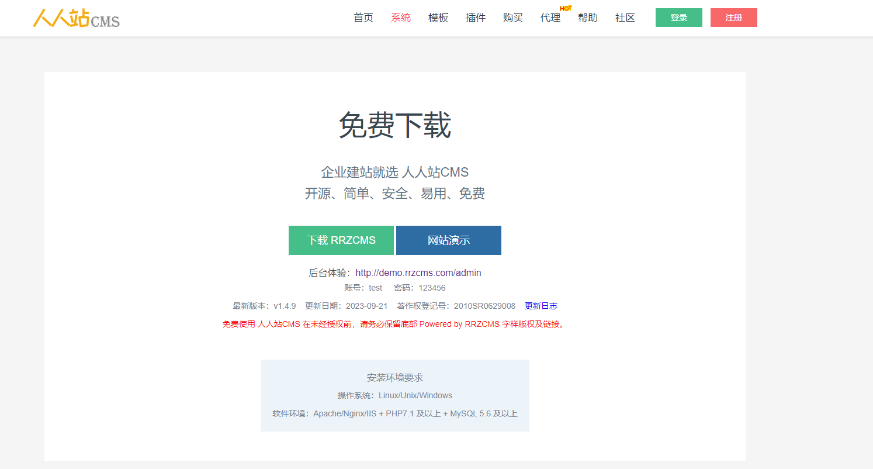The height and width of the screenshot is (469, 873).
Task: Click the 著作权登记号：2010SR0629008 text
Action: point(456,306)
